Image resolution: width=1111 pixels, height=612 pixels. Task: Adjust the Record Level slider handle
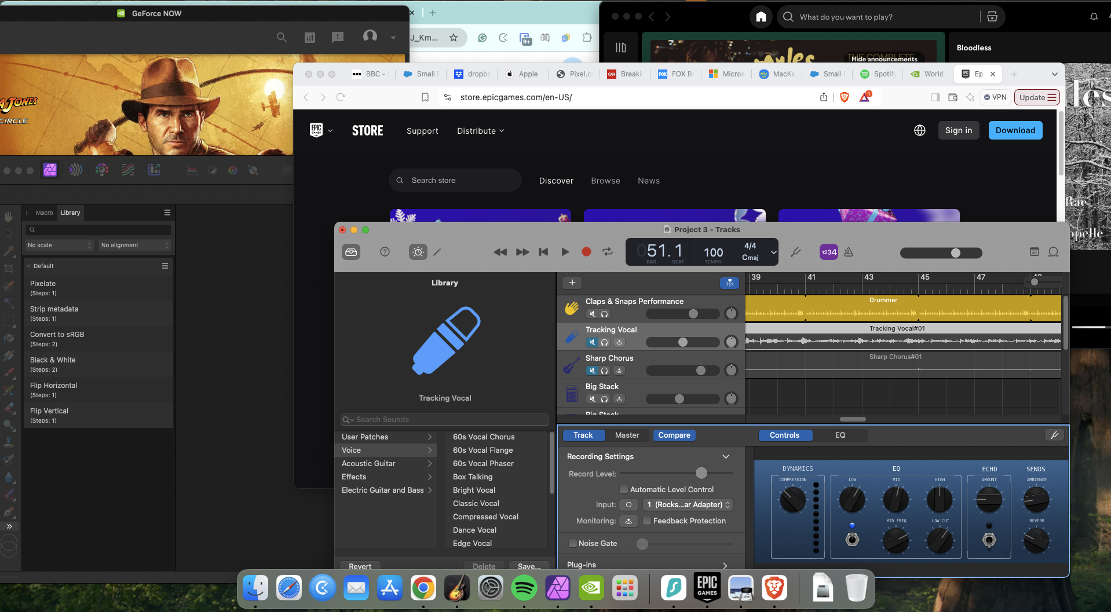(x=701, y=473)
